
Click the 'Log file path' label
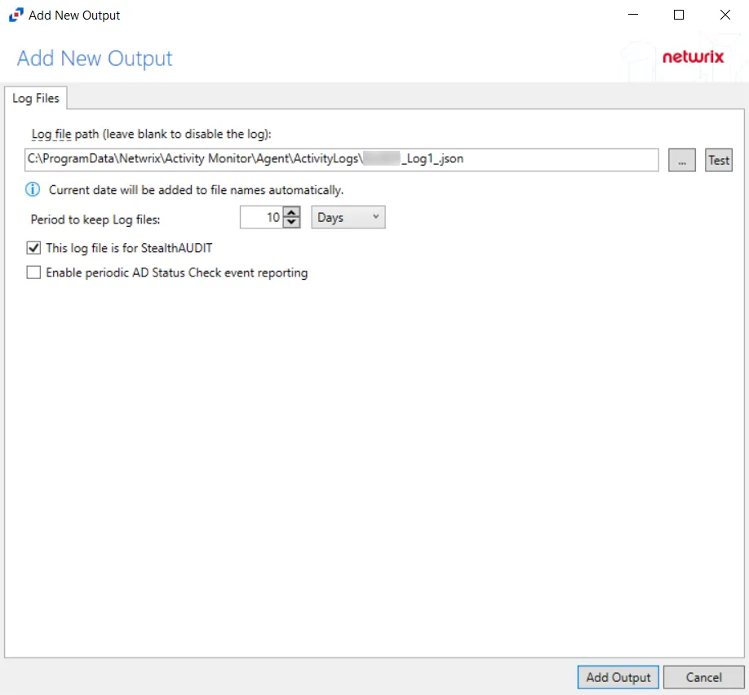[151, 135]
